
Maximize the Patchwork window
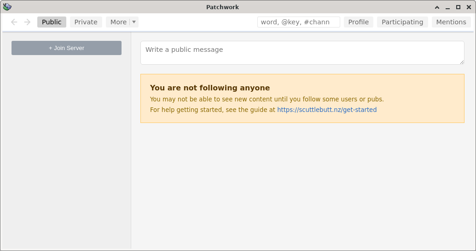click(x=458, y=7)
